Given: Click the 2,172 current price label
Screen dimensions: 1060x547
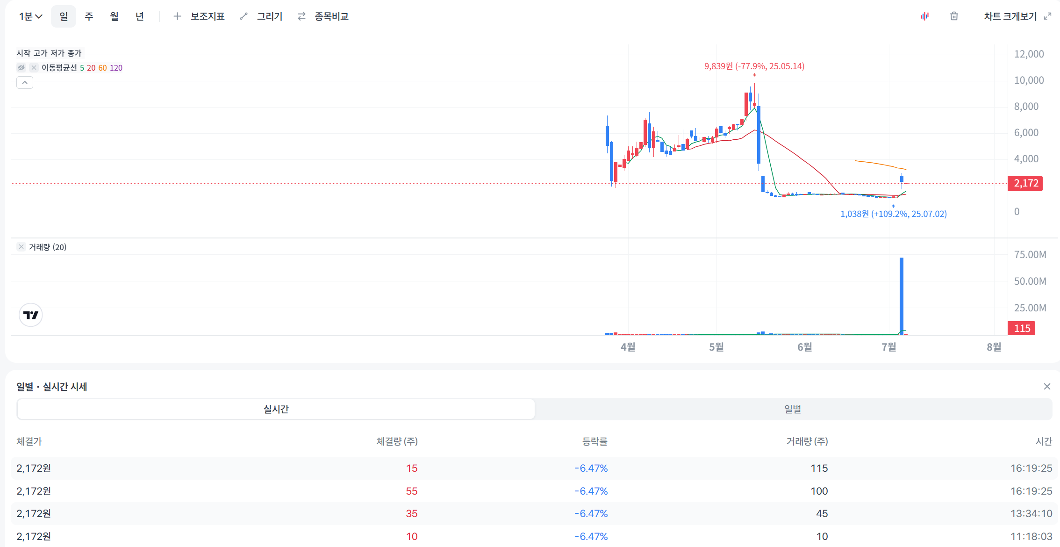Looking at the screenshot, I should coord(1025,183).
